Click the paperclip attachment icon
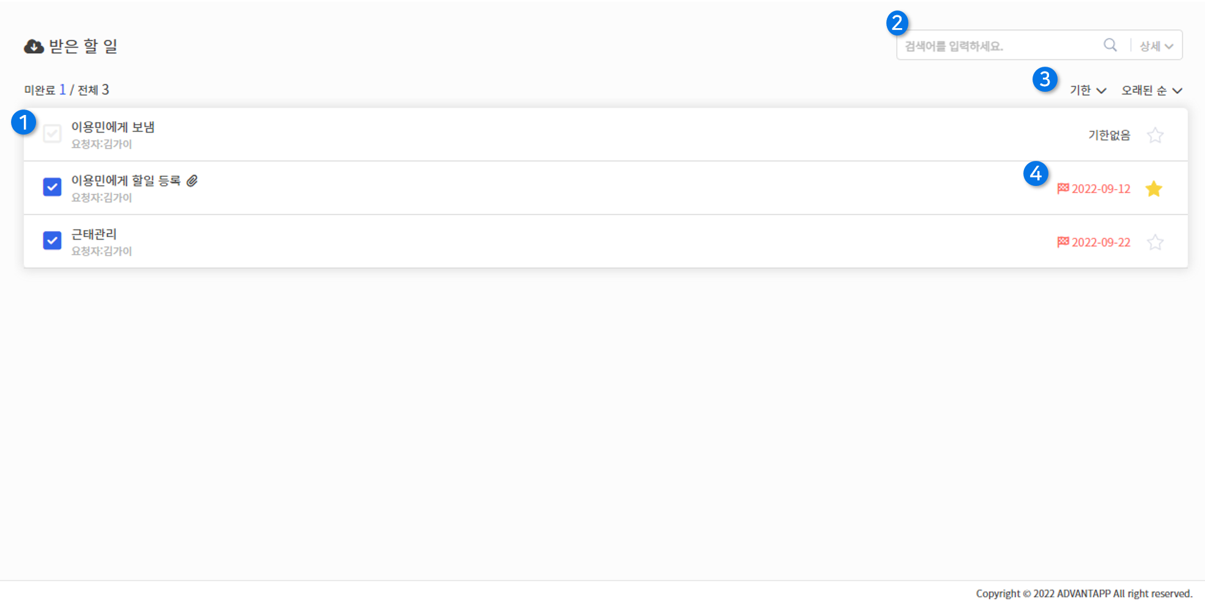This screenshot has width=1205, height=603. click(192, 181)
